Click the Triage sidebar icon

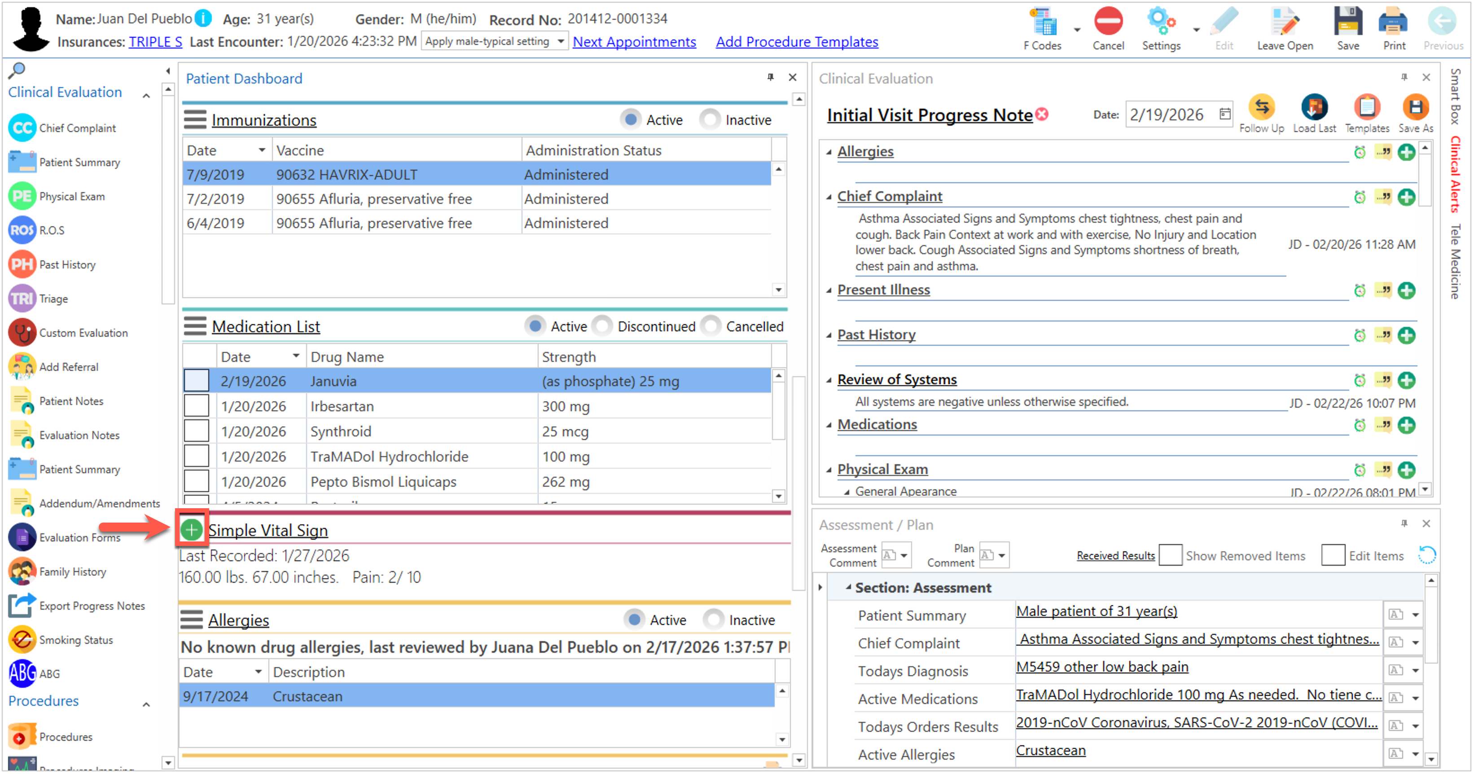[x=22, y=298]
